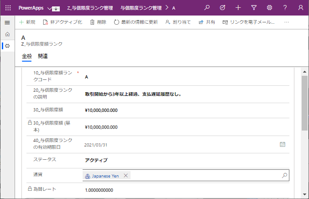
Task: Edit 30_与信限度額 amount field
Action: coord(186,110)
